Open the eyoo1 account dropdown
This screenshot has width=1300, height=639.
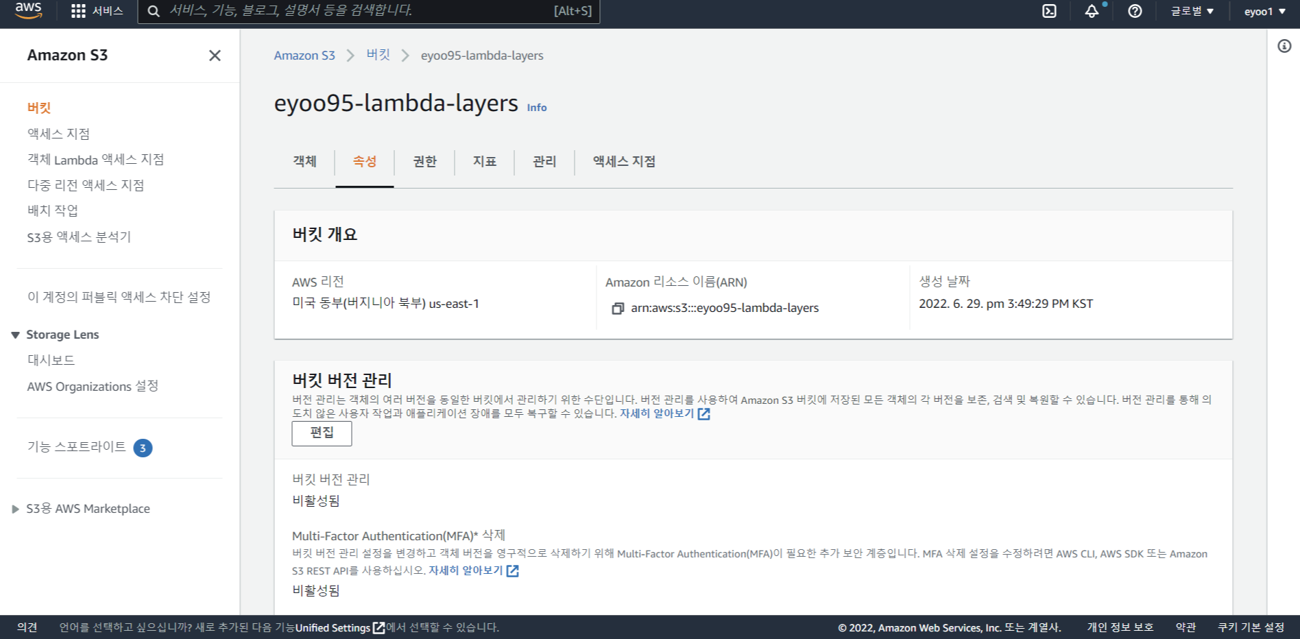tap(1265, 11)
